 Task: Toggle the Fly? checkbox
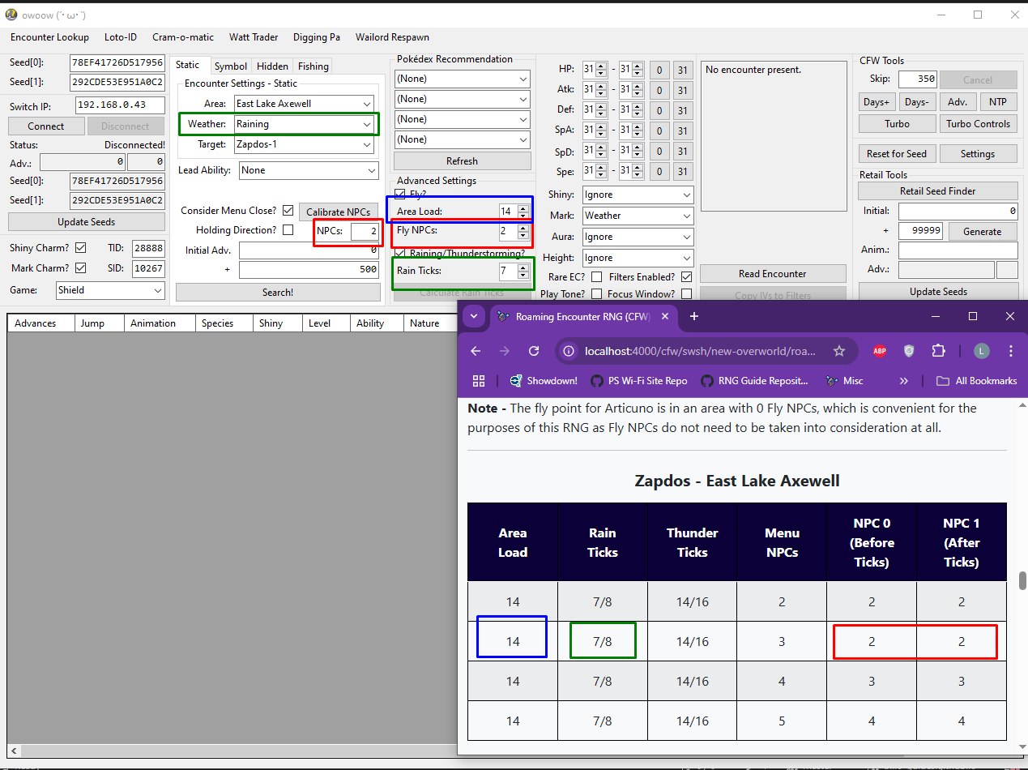[x=399, y=195]
